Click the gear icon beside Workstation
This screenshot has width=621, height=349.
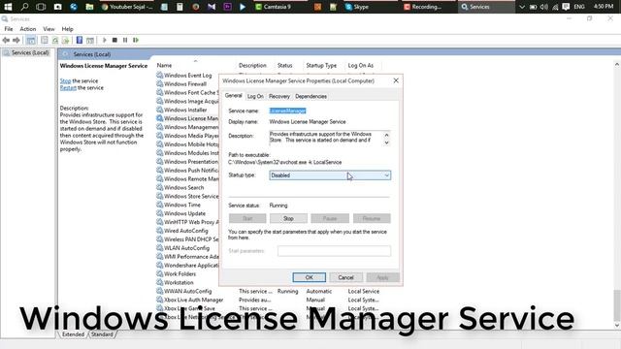point(159,282)
